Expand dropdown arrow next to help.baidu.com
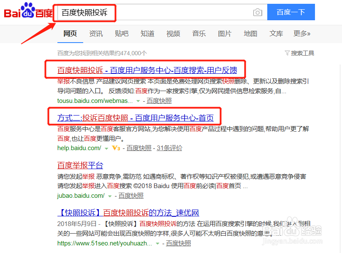The image size is (342, 253). point(106,148)
